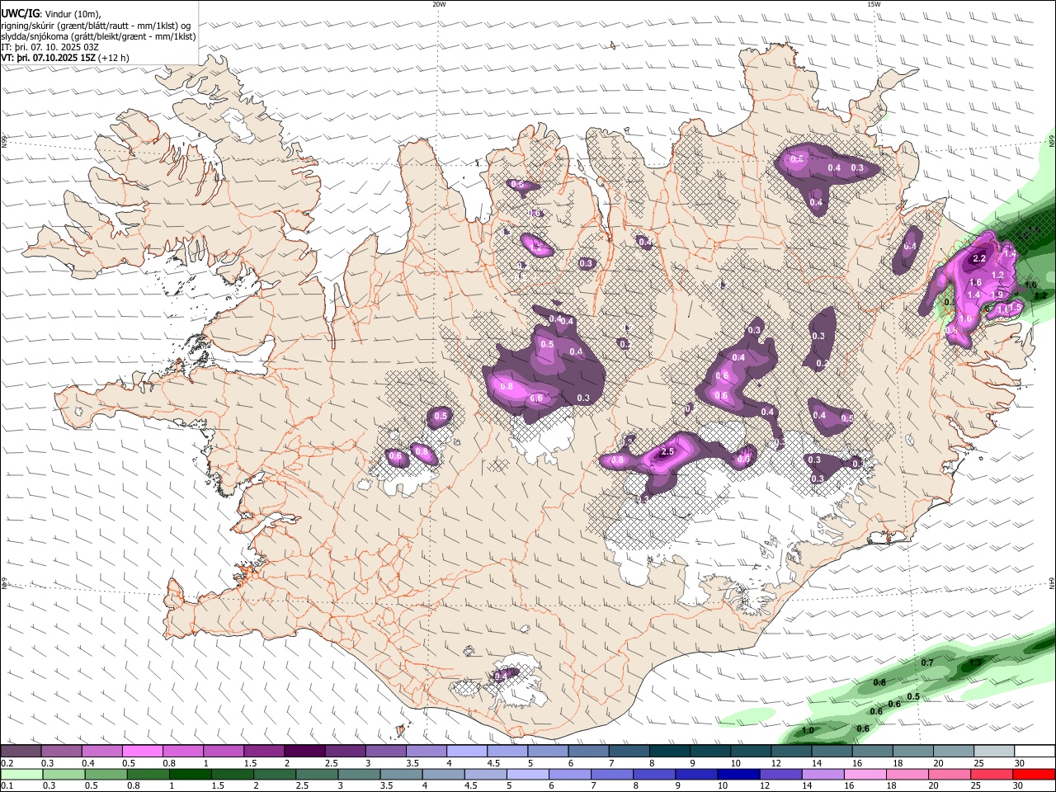Image resolution: width=1056 pixels, height=792 pixels.
Task: Click the 20W longitude label
Action: (x=439, y=4)
